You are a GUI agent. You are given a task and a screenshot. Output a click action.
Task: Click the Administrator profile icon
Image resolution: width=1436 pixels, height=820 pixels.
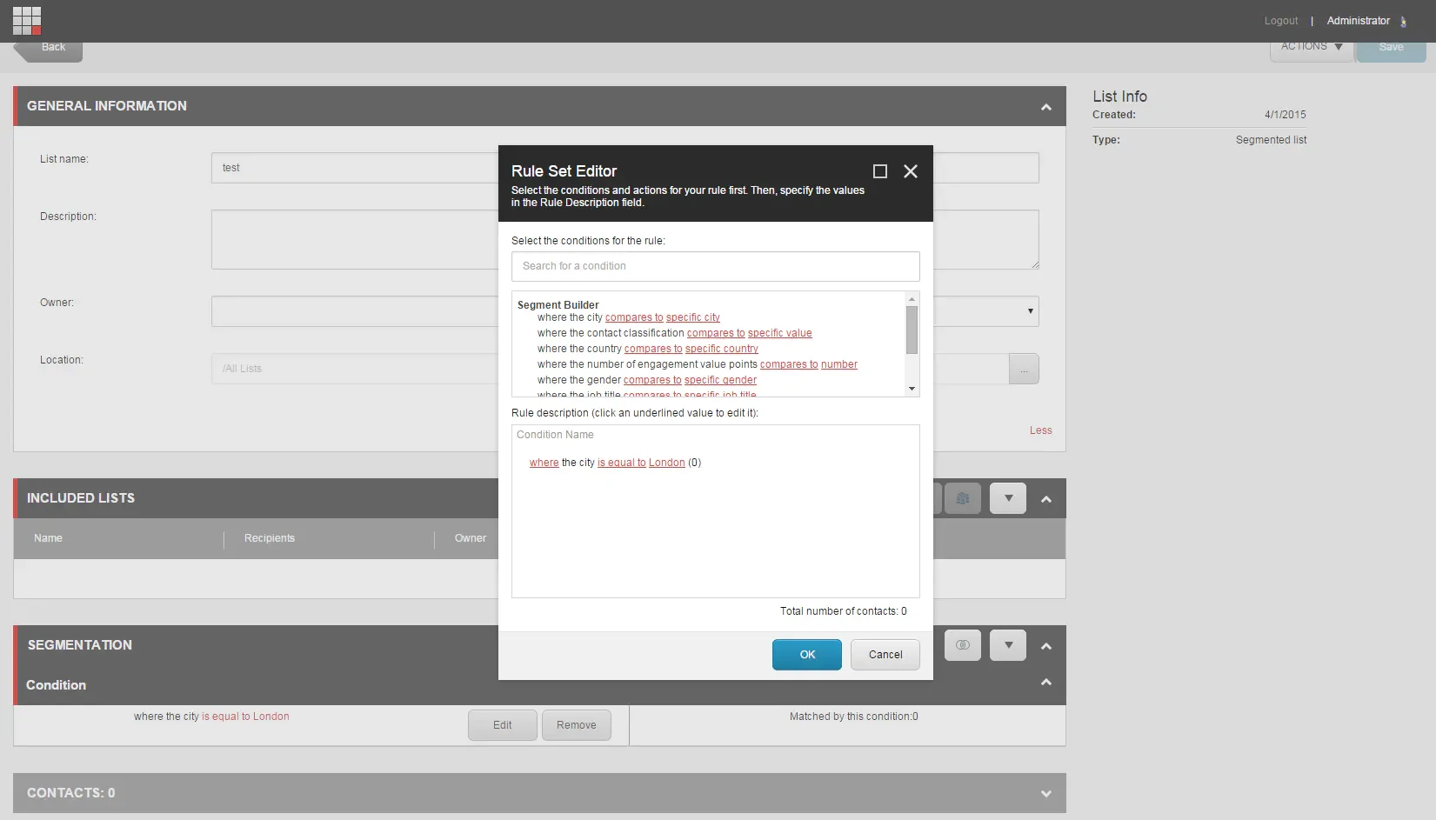pyautogui.click(x=1404, y=21)
